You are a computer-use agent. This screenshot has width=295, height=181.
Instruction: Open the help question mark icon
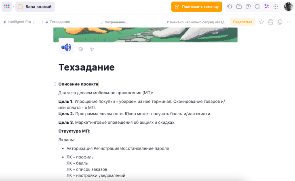pyautogui.click(x=248, y=6)
